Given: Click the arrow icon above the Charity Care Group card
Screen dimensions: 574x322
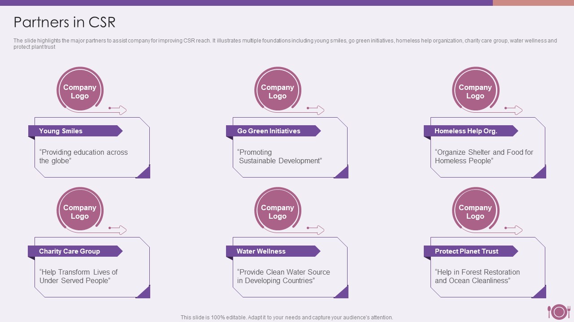Looking at the screenshot, I should pos(118,230).
